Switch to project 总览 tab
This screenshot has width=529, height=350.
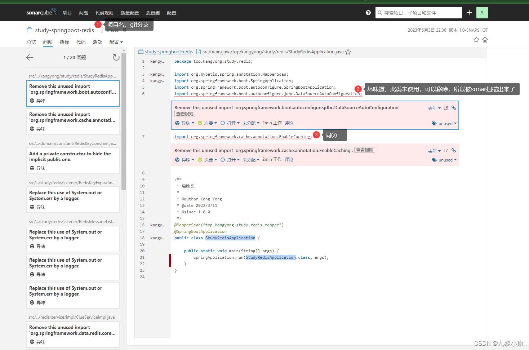coord(31,42)
